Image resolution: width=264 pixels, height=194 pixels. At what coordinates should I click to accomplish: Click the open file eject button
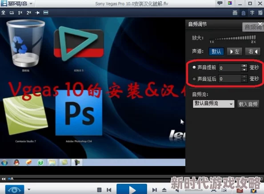coord(164,190)
